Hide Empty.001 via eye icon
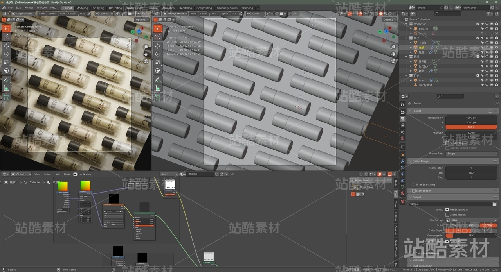This screenshot has height=272, width=501. click(487, 85)
